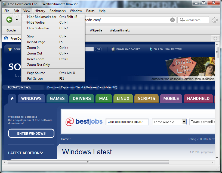Click the Expression Blend 4 news headline
222x173 pixels.
pos(82,87)
